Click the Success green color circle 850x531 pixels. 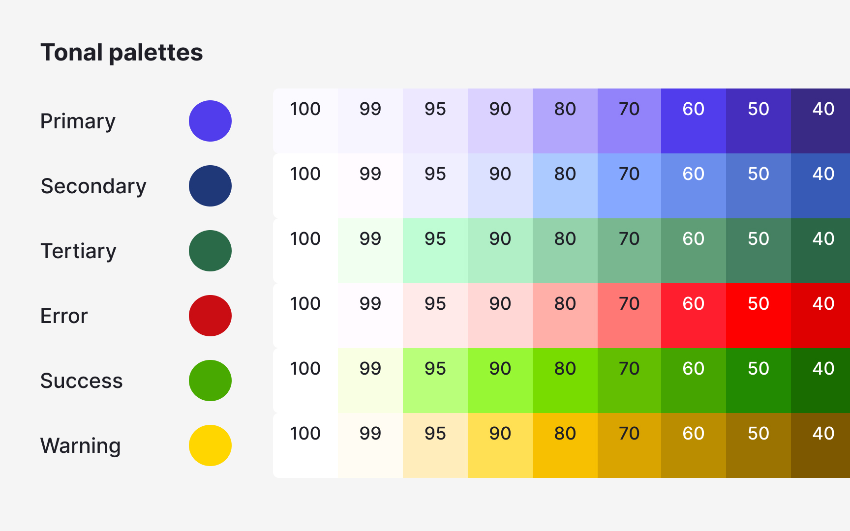pyautogui.click(x=210, y=381)
